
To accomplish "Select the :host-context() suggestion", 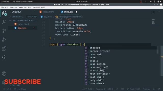I will click(x=99, y=74).
